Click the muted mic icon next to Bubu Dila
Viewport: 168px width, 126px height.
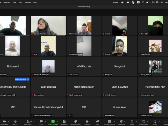[x=139, y=34]
